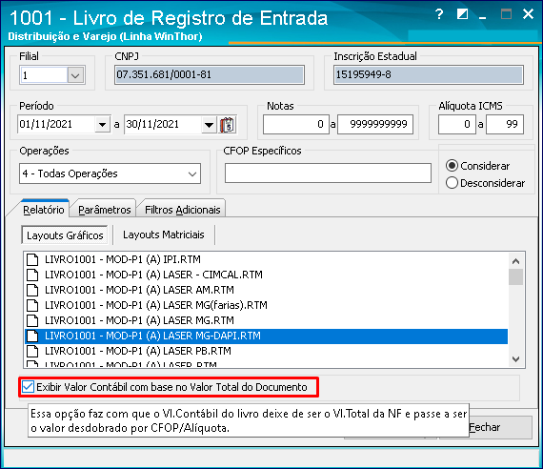Select LIVRO1001 - MOD-P1 (A) LASER MG(farias).RTM
The height and width of the screenshot is (469, 543).
click(266, 305)
